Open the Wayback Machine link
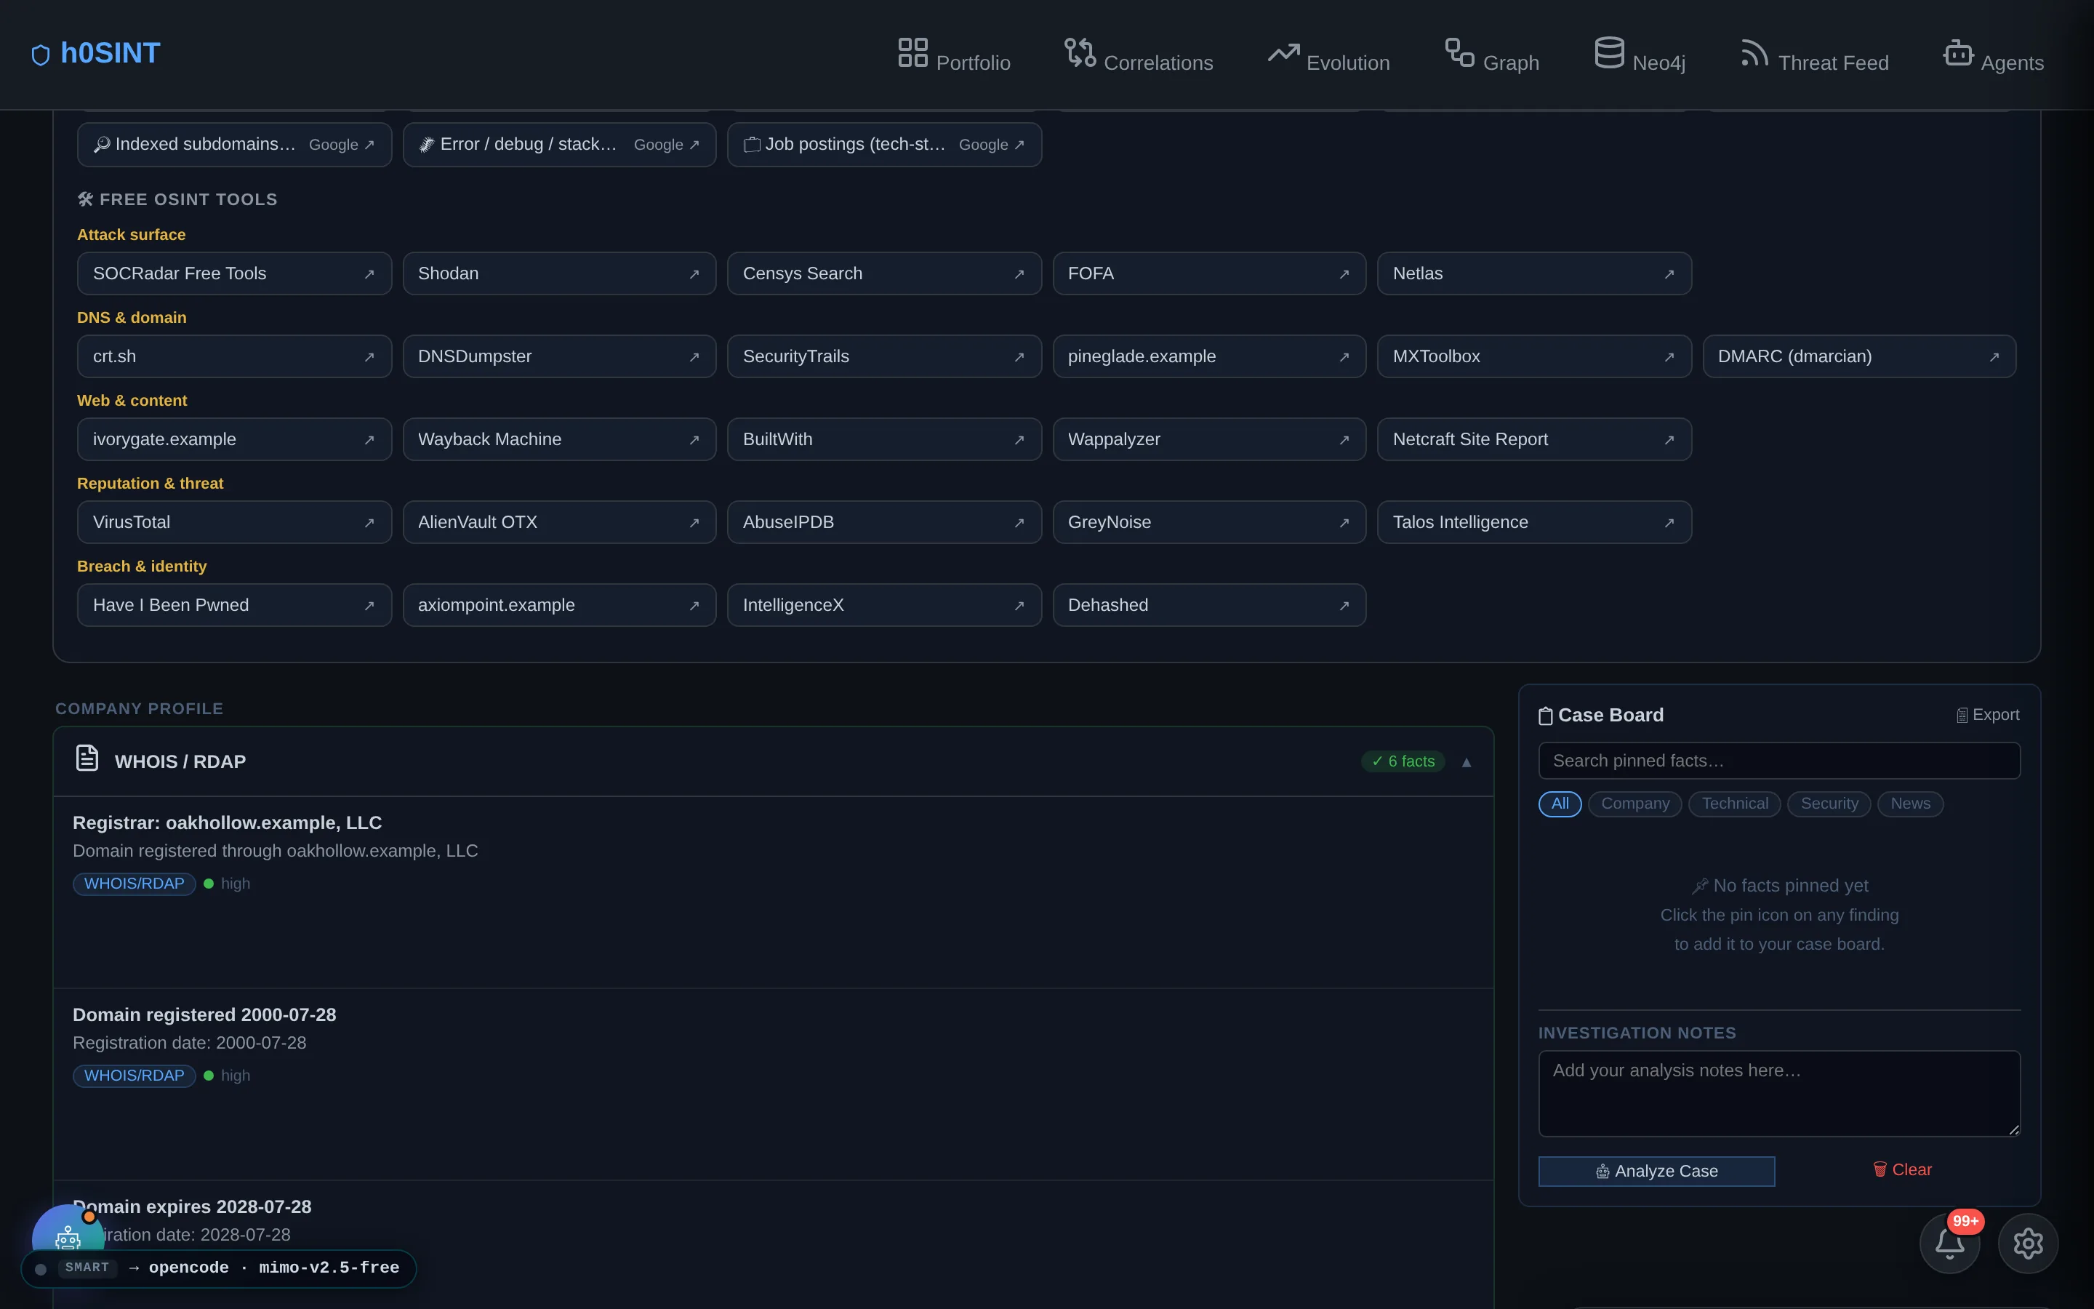Screen dimensions: 2094x1309 pos(559,440)
